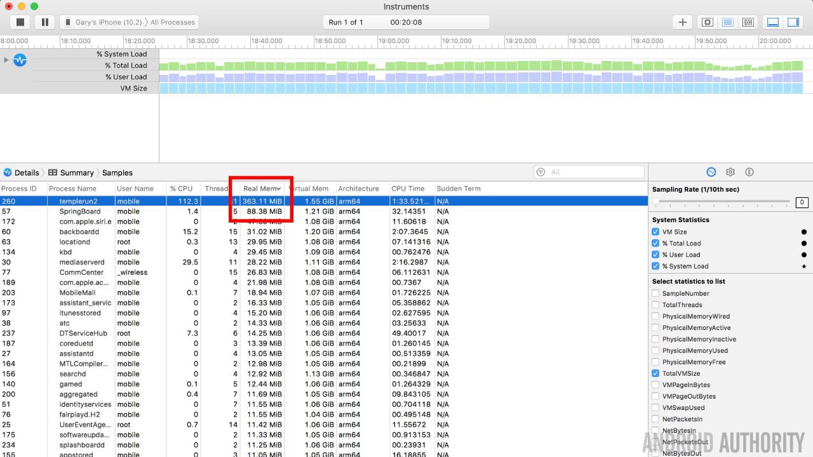Uncheck the VM Size statistic
The image size is (813, 457).
point(655,232)
